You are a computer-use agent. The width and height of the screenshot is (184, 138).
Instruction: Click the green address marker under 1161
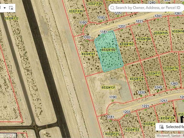[87, 41]
